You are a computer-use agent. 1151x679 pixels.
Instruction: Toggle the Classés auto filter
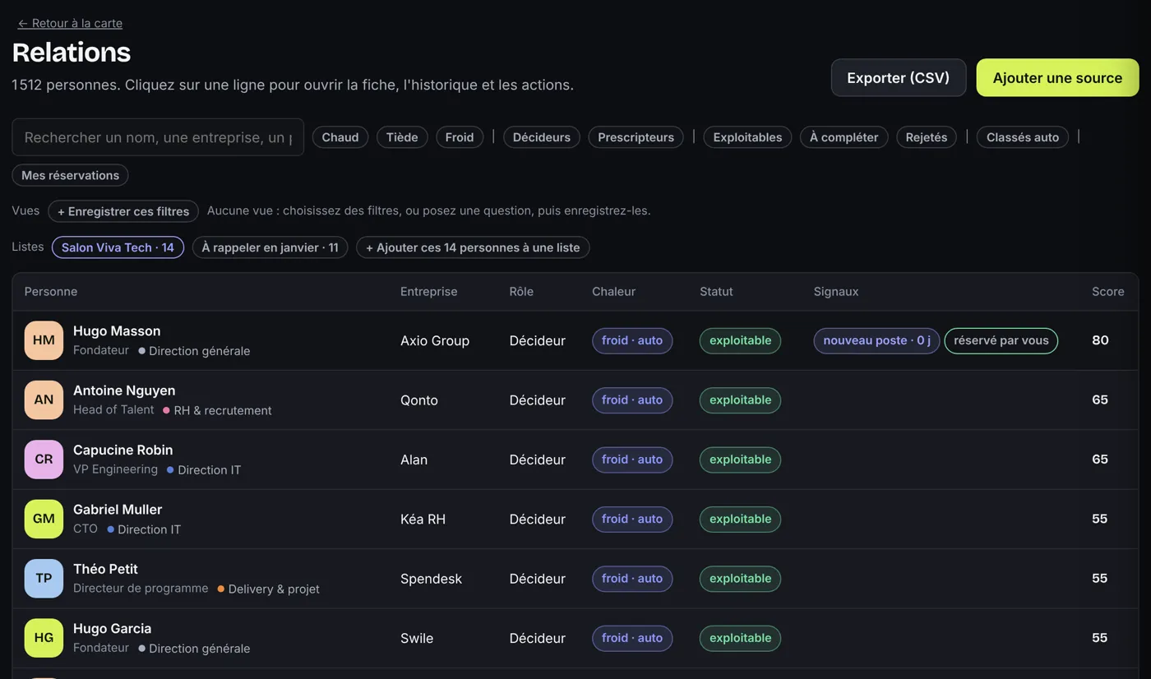click(x=1023, y=137)
